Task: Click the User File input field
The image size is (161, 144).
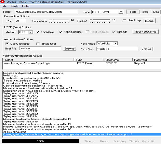Action: [40, 49]
